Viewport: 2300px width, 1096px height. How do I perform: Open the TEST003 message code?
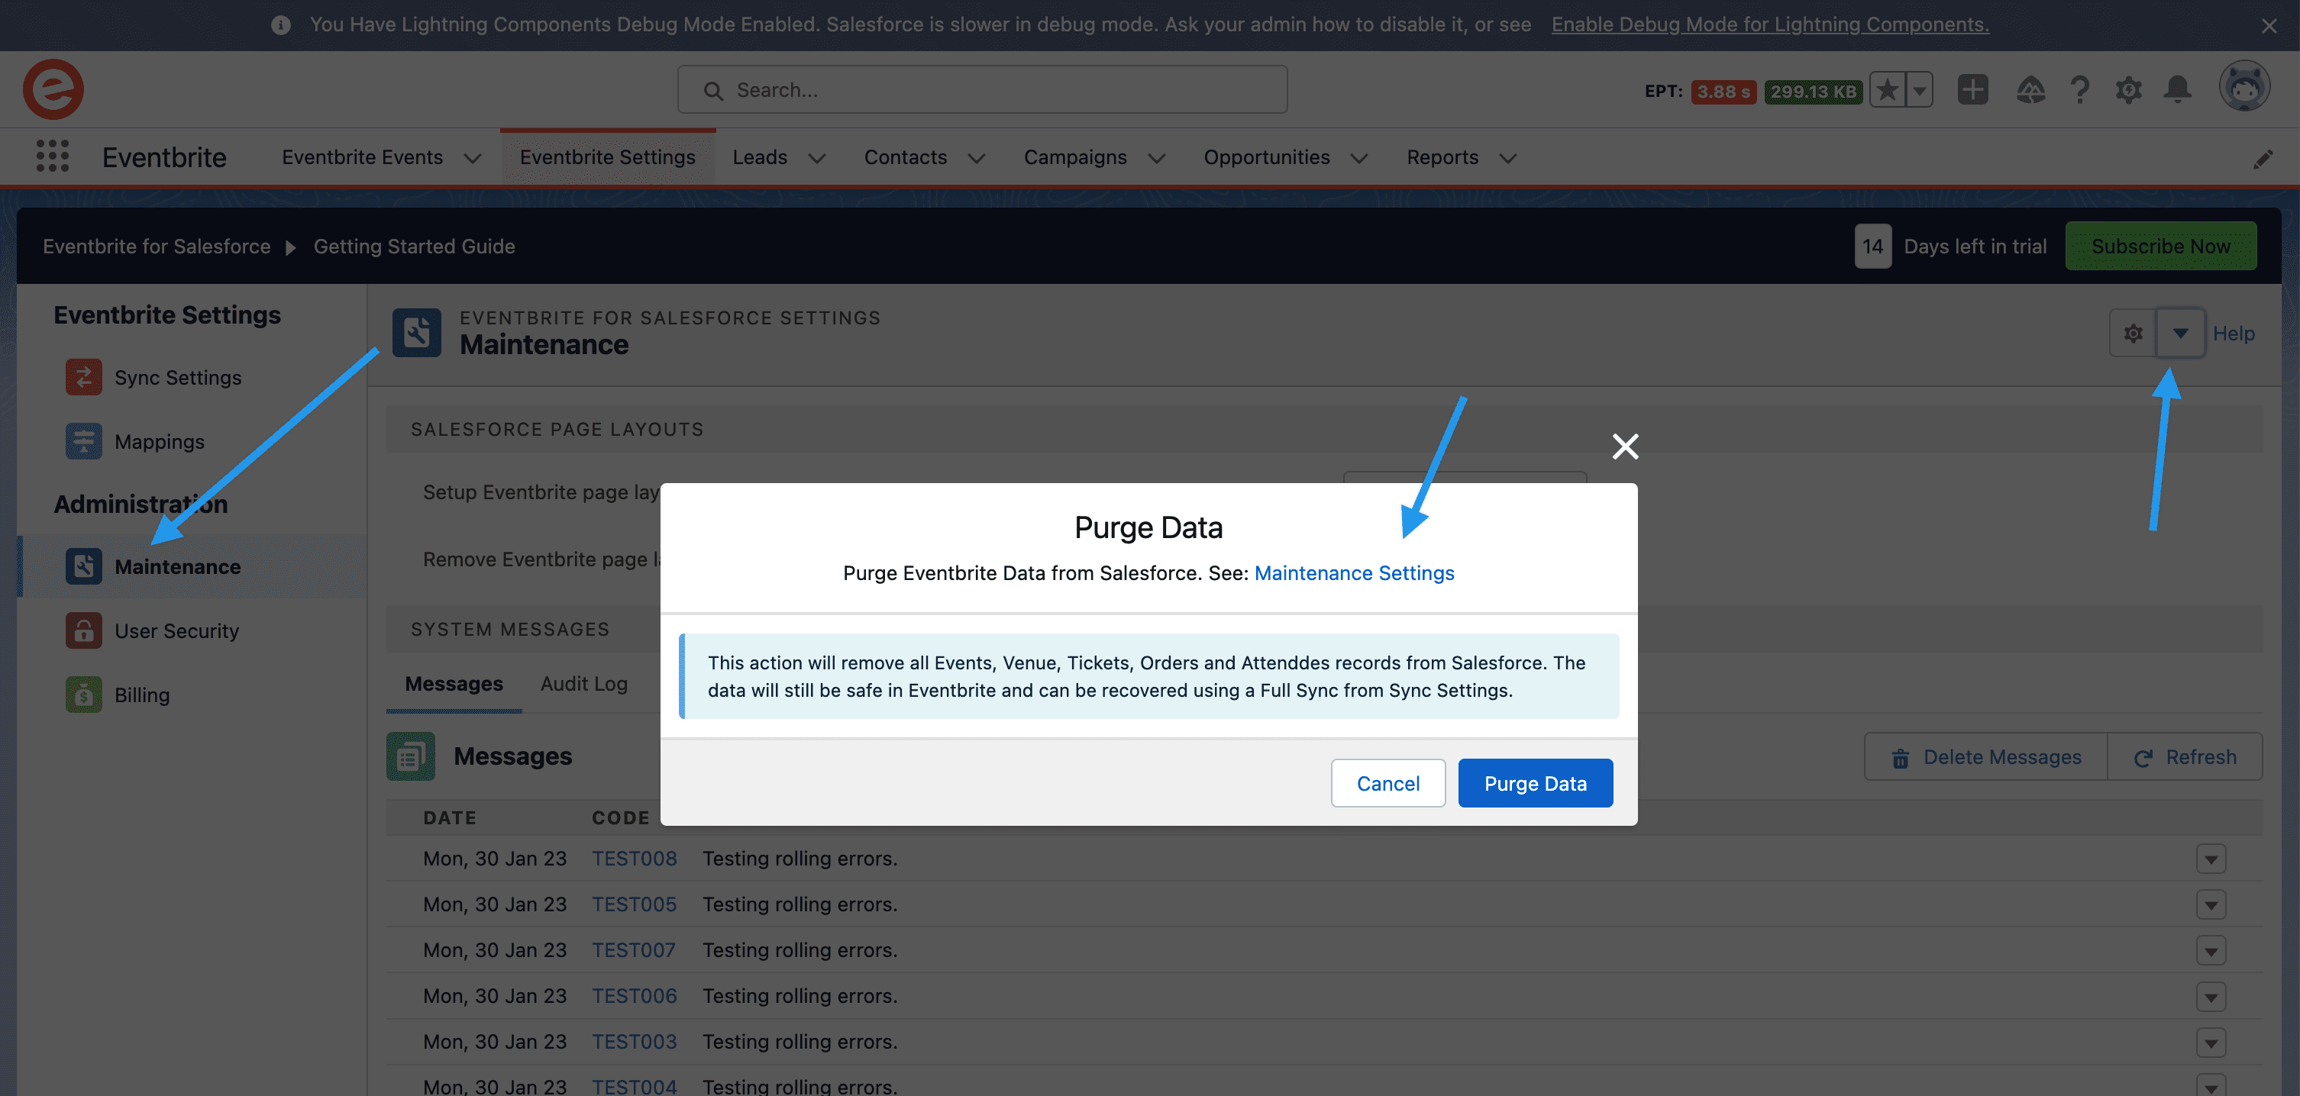pyautogui.click(x=634, y=1043)
